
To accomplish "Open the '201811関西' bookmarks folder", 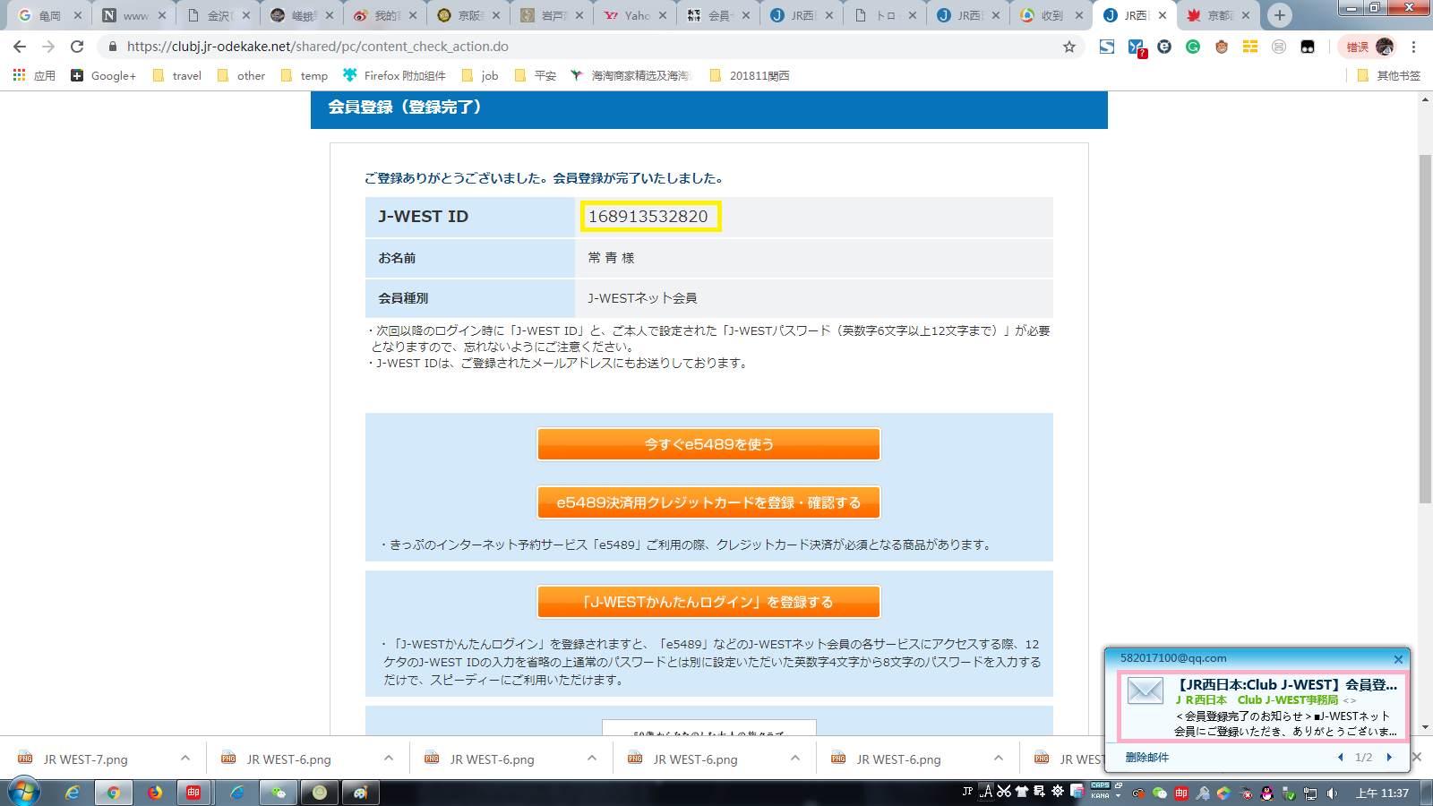I will pos(750,76).
